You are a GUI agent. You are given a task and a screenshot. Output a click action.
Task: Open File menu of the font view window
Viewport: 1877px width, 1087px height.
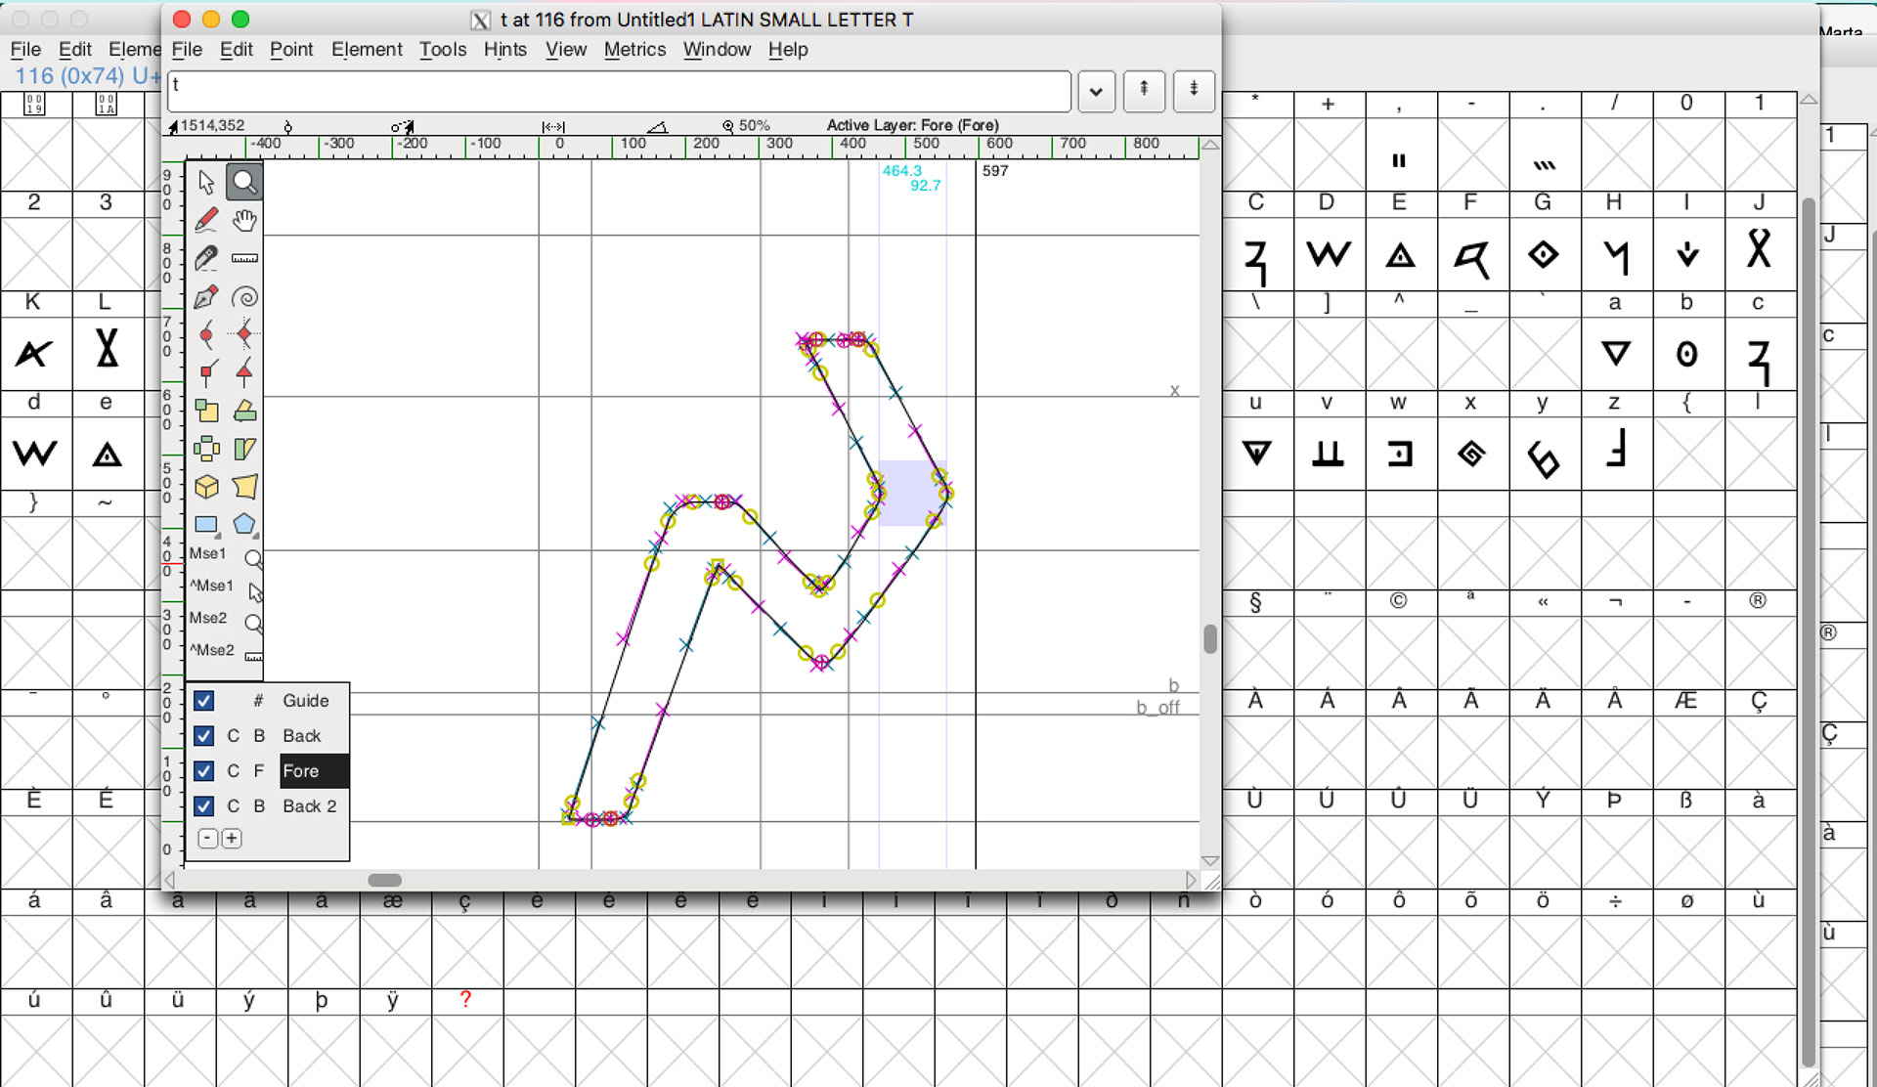(25, 50)
